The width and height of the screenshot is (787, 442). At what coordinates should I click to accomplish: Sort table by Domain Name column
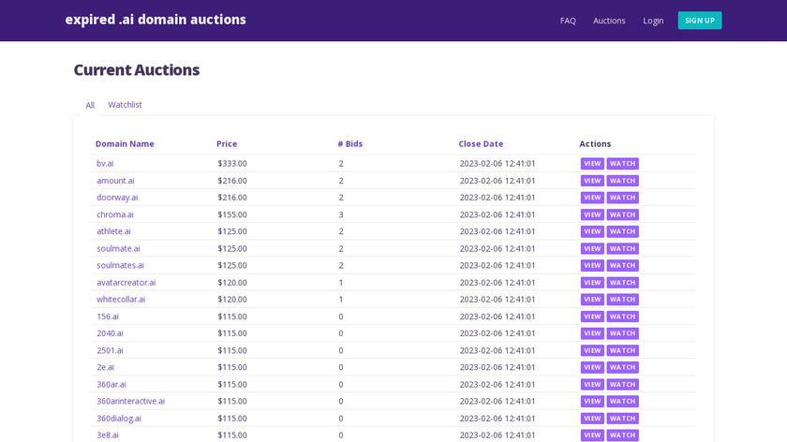(x=125, y=144)
